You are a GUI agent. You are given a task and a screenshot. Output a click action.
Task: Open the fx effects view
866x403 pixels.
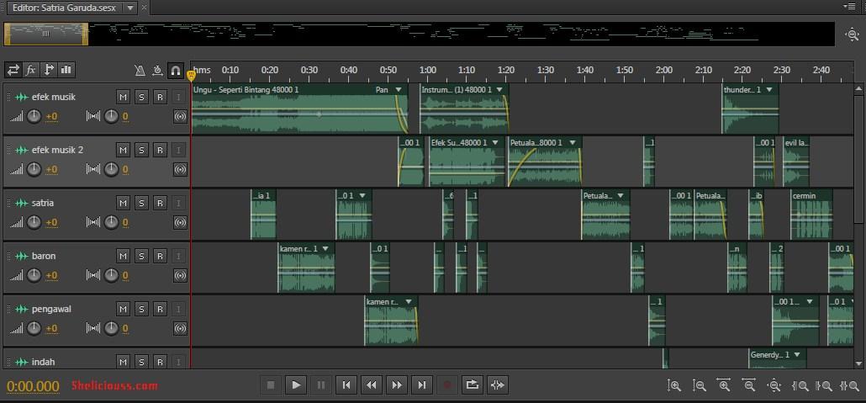pos(31,70)
